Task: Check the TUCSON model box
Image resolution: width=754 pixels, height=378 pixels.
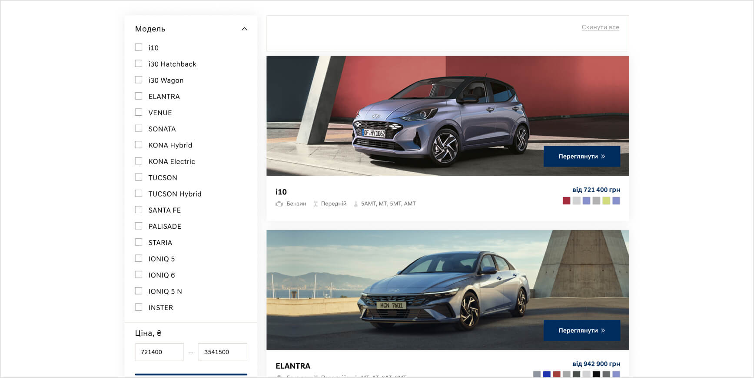Action: pyautogui.click(x=139, y=177)
